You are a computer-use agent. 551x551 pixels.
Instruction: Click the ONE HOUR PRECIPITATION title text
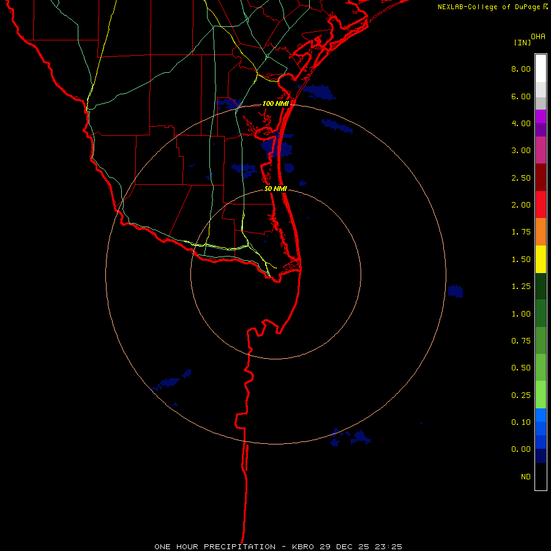point(215,547)
